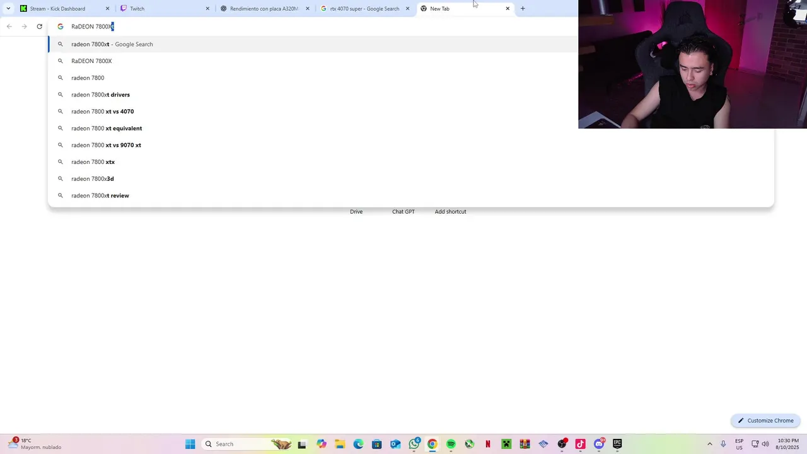807x454 pixels.
Task: Open WinRAR from the taskbar
Action: tap(525, 444)
